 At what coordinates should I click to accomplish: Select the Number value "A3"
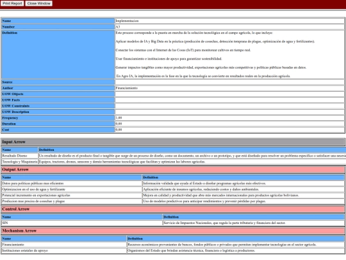[x=118, y=27]
